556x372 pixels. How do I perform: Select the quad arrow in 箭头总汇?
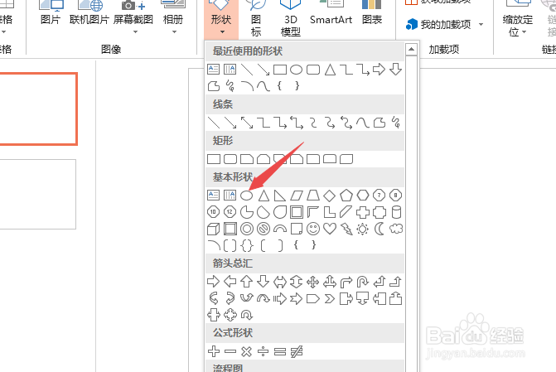click(313, 283)
